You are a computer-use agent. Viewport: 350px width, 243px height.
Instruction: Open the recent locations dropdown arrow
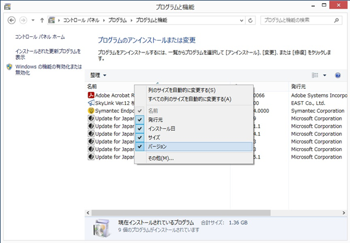click(x=33, y=20)
